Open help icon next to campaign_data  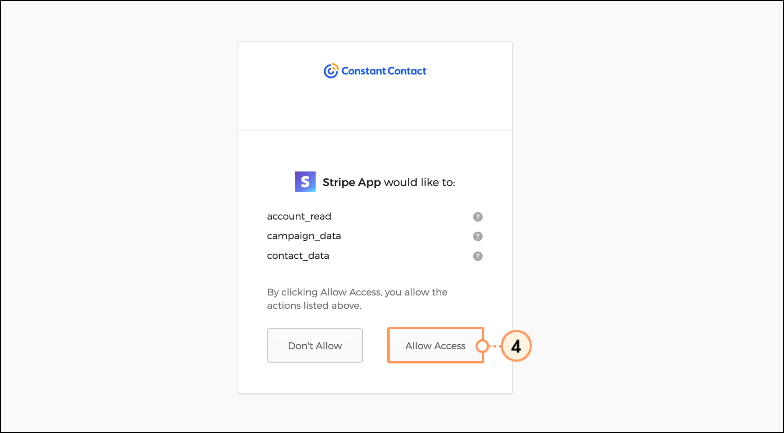(478, 236)
